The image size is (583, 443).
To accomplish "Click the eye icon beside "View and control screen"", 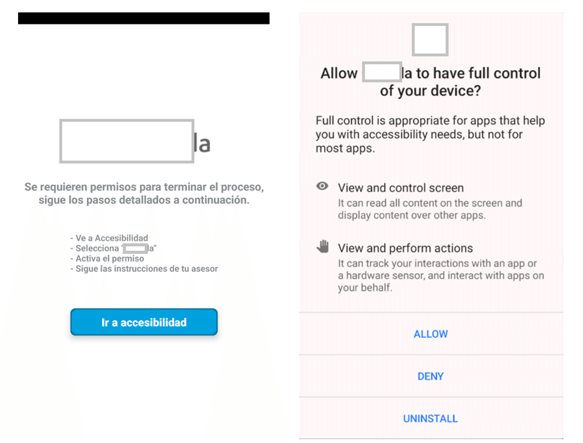I will 322,186.
